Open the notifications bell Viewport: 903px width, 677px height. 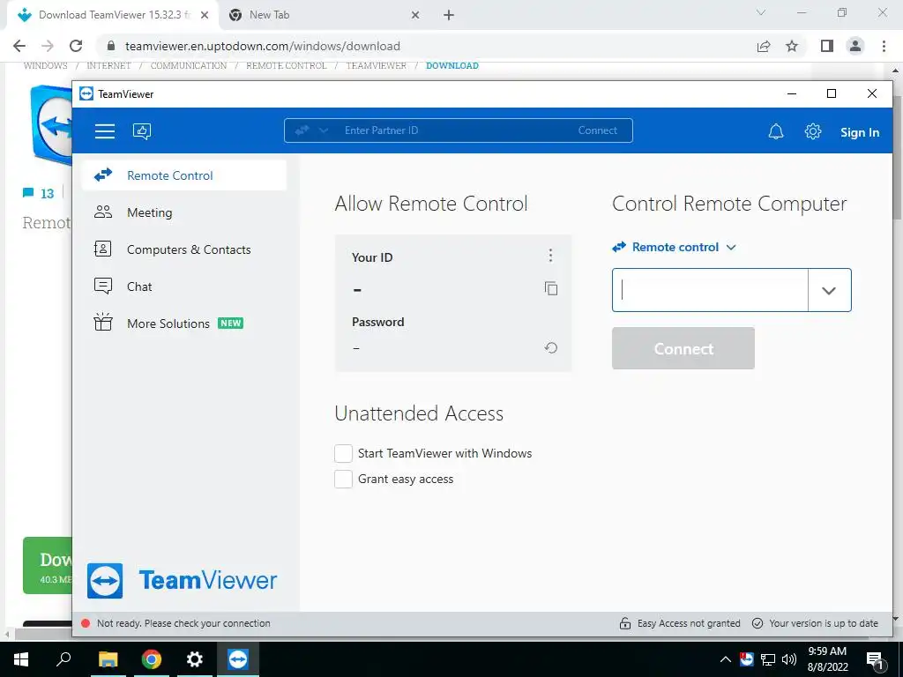pyautogui.click(x=776, y=132)
